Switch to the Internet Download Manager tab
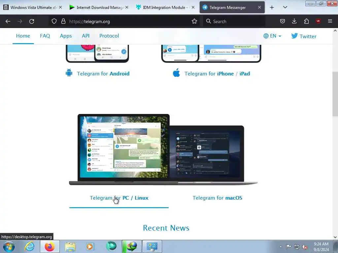This screenshot has width=338, height=253. (x=99, y=8)
